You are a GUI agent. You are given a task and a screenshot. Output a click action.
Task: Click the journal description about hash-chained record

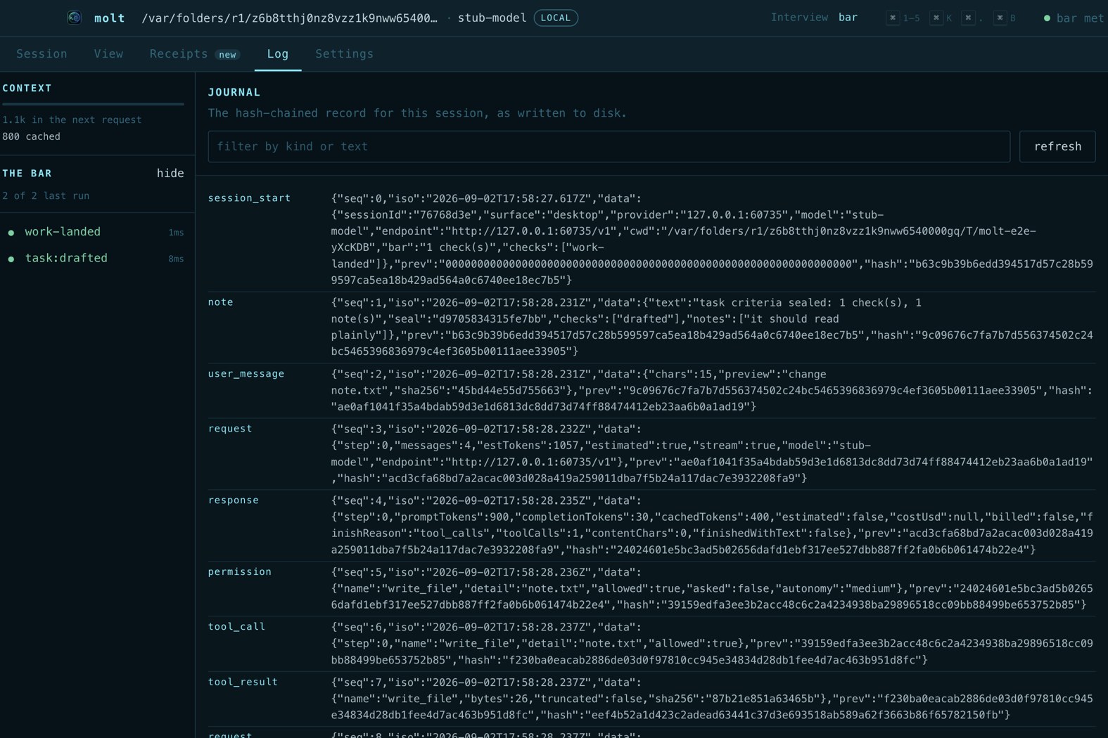417,113
